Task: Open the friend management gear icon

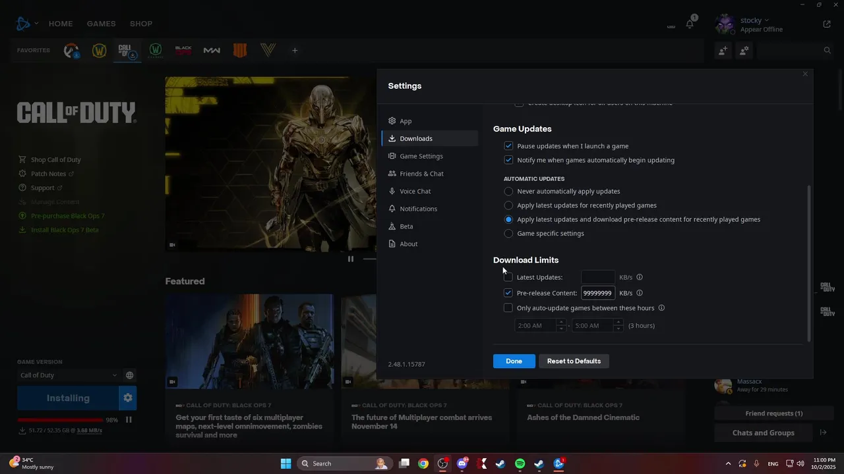Action: click(744, 50)
